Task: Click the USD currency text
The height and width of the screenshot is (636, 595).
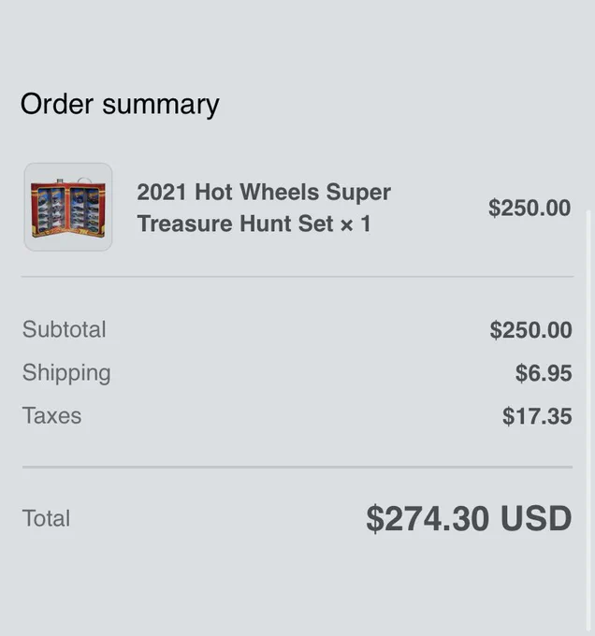Action: [536, 518]
